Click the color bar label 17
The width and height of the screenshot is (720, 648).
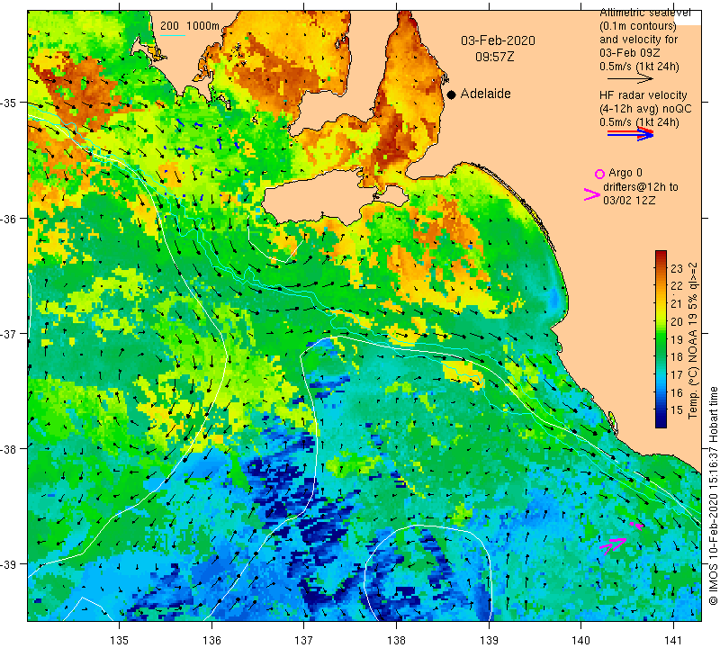point(677,375)
